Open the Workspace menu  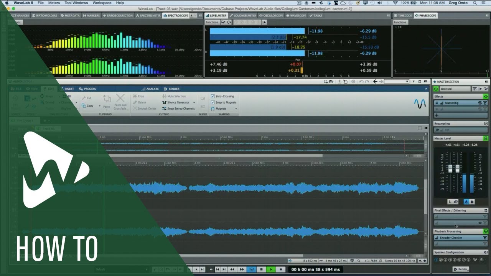(x=102, y=3)
